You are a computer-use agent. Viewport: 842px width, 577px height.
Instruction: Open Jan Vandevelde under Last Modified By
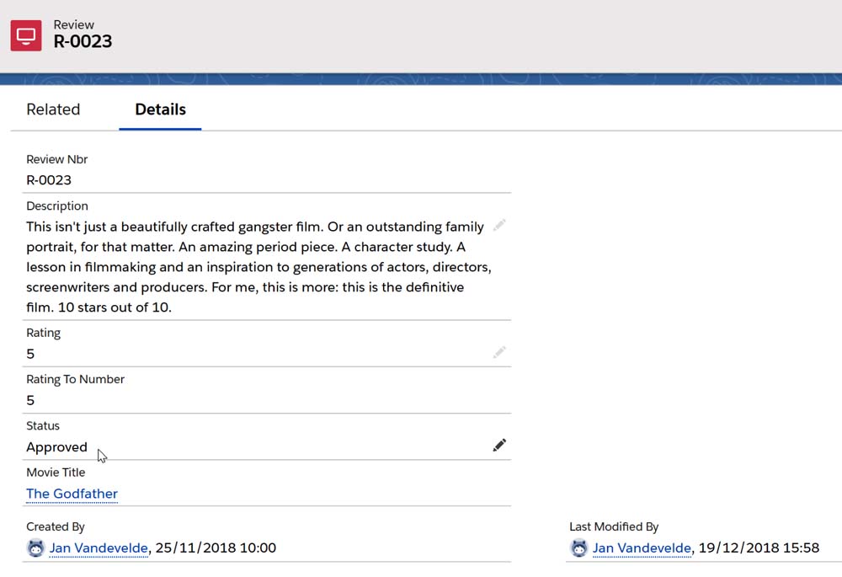point(642,548)
